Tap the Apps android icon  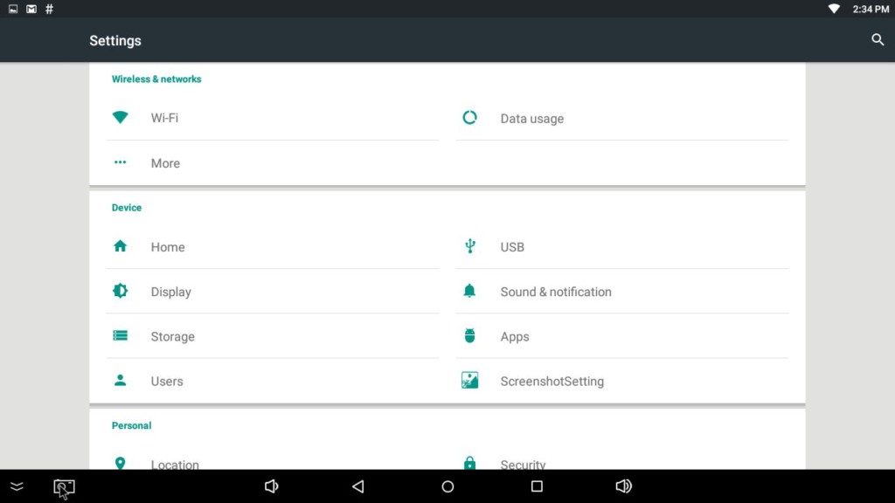(469, 336)
